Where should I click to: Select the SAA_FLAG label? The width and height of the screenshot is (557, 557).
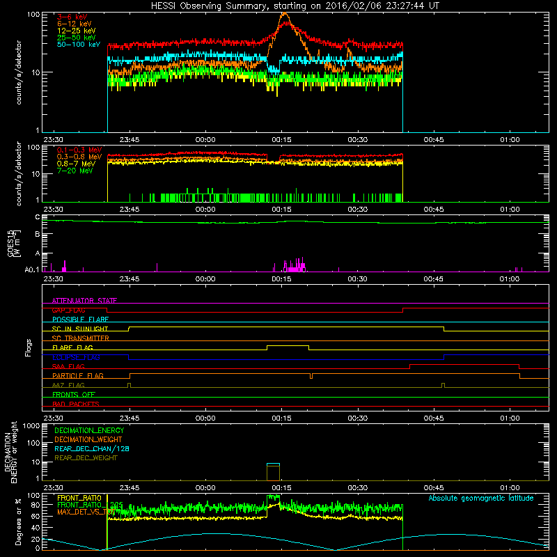tap(68, 366)
